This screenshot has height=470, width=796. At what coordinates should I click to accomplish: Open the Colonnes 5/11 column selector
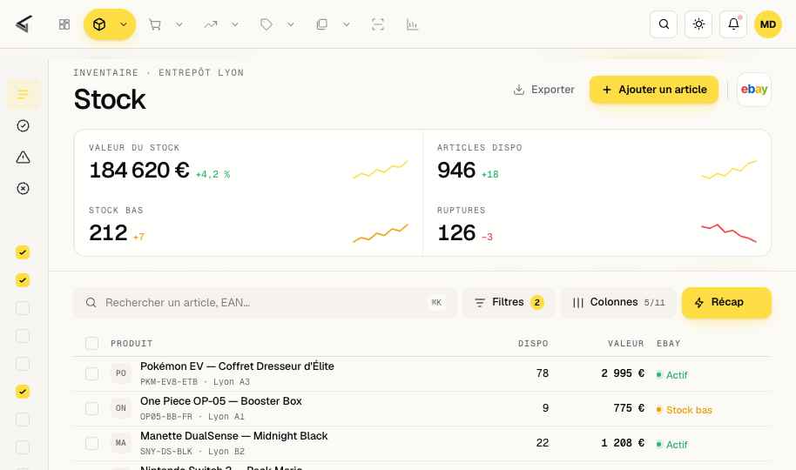618,303
